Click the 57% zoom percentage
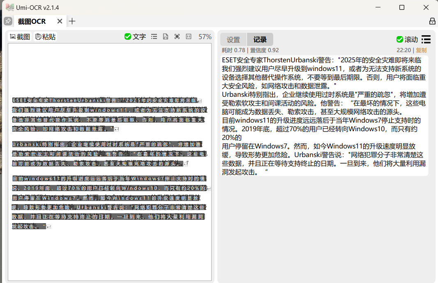 click(205, 37)
